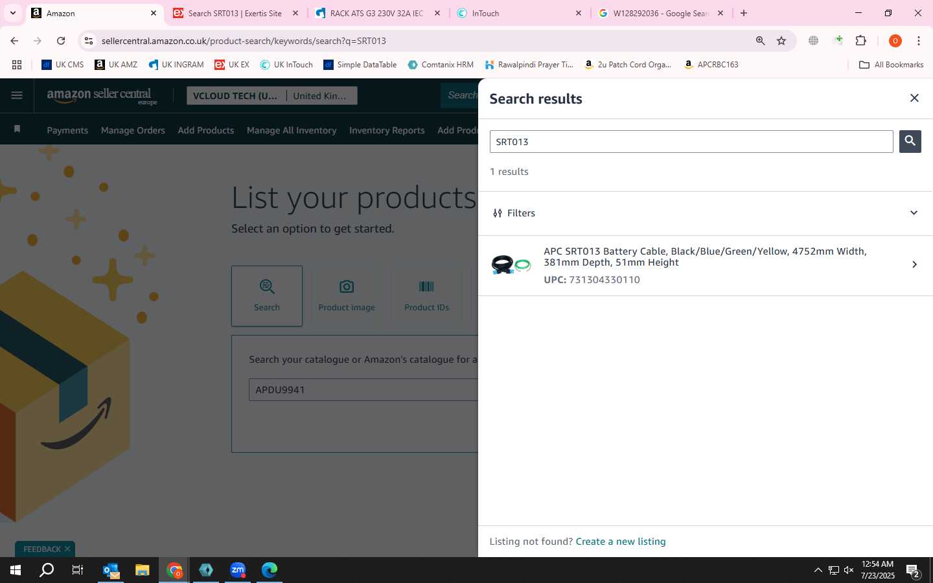933x583 pixels.
Task: Close the Search results panel
Action: click(x=914, y=98)
